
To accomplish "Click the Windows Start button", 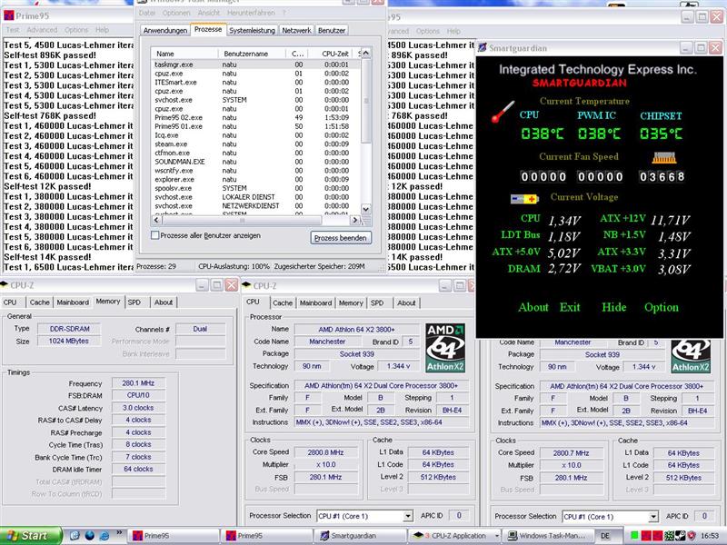I will click(31, 536).
